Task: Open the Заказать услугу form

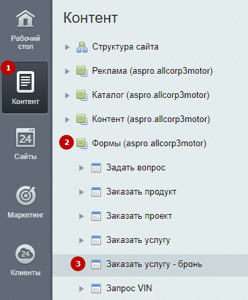Action: (138, 240)
